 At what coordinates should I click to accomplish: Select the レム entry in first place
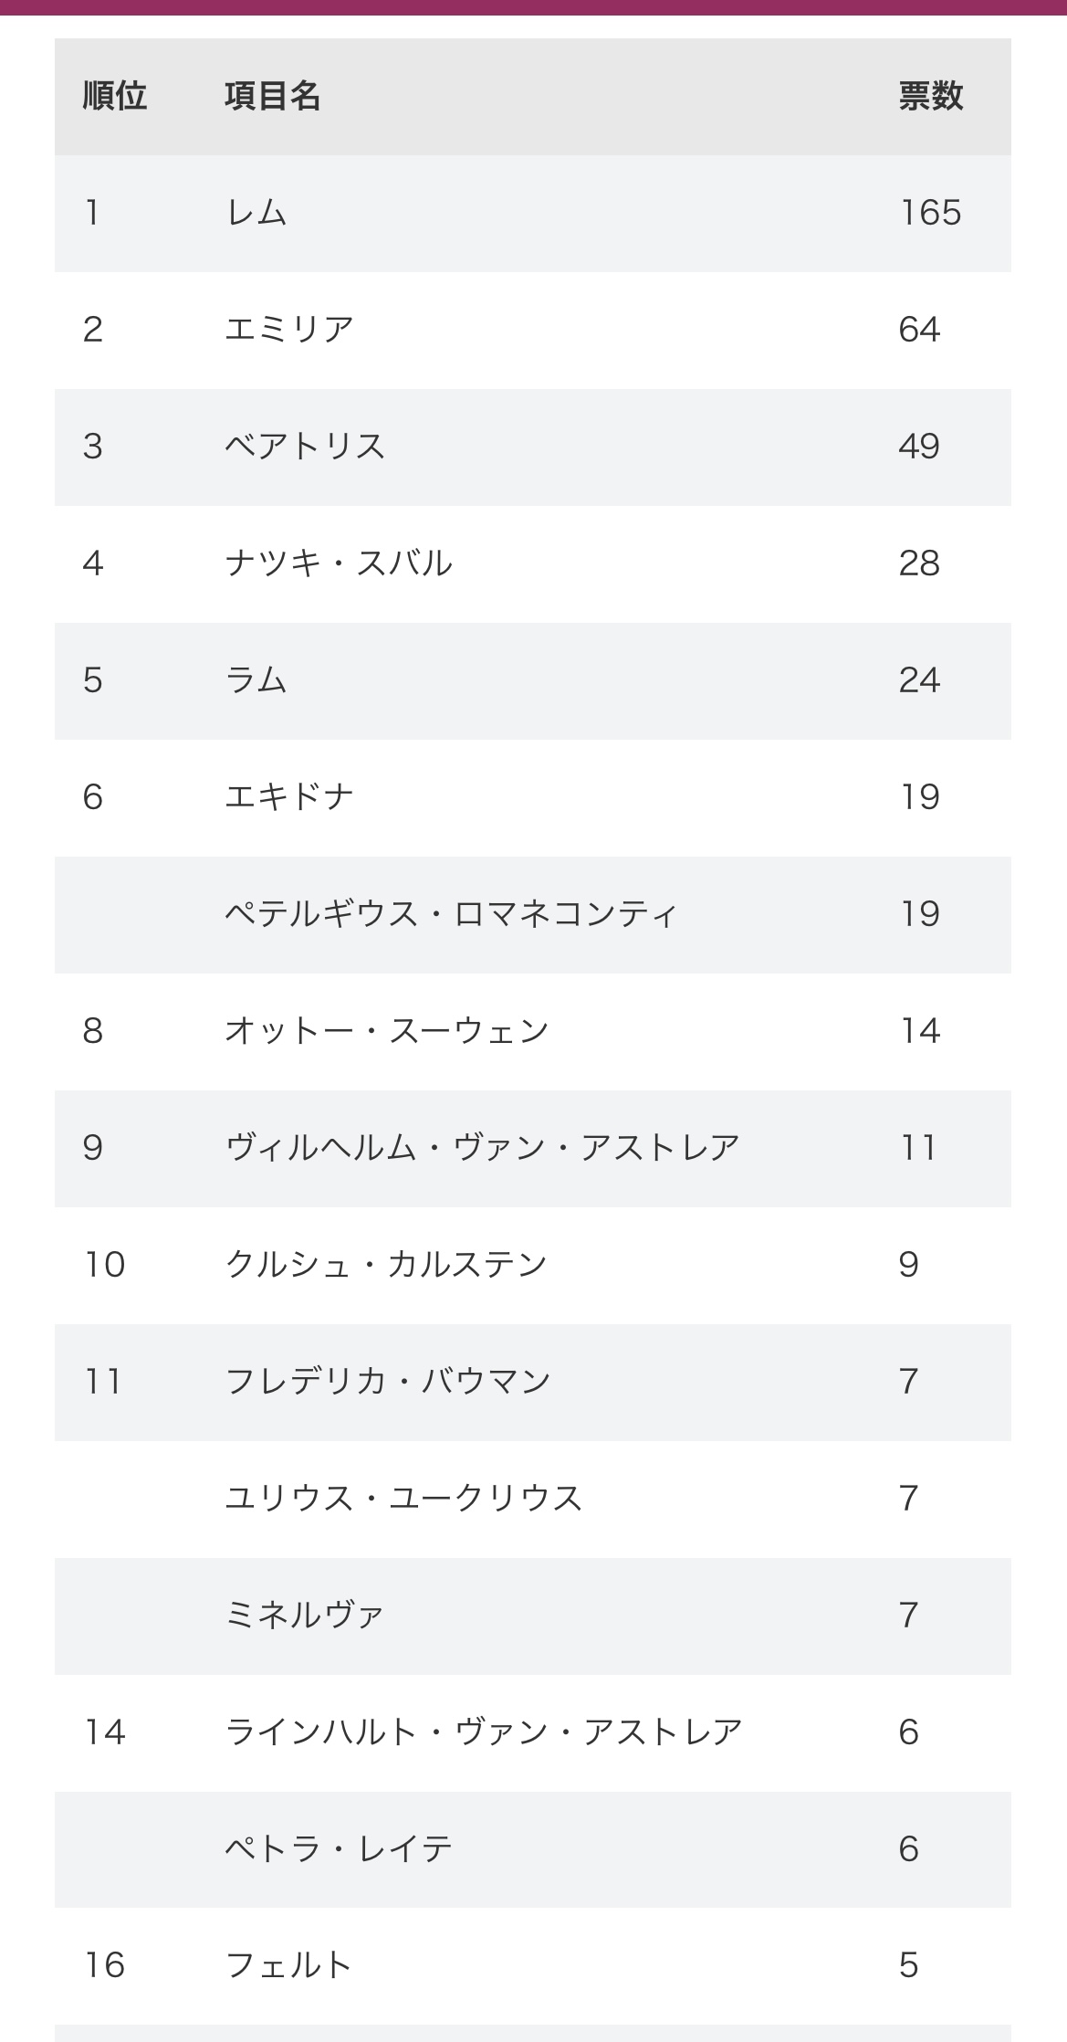click(x=256, y=213)
